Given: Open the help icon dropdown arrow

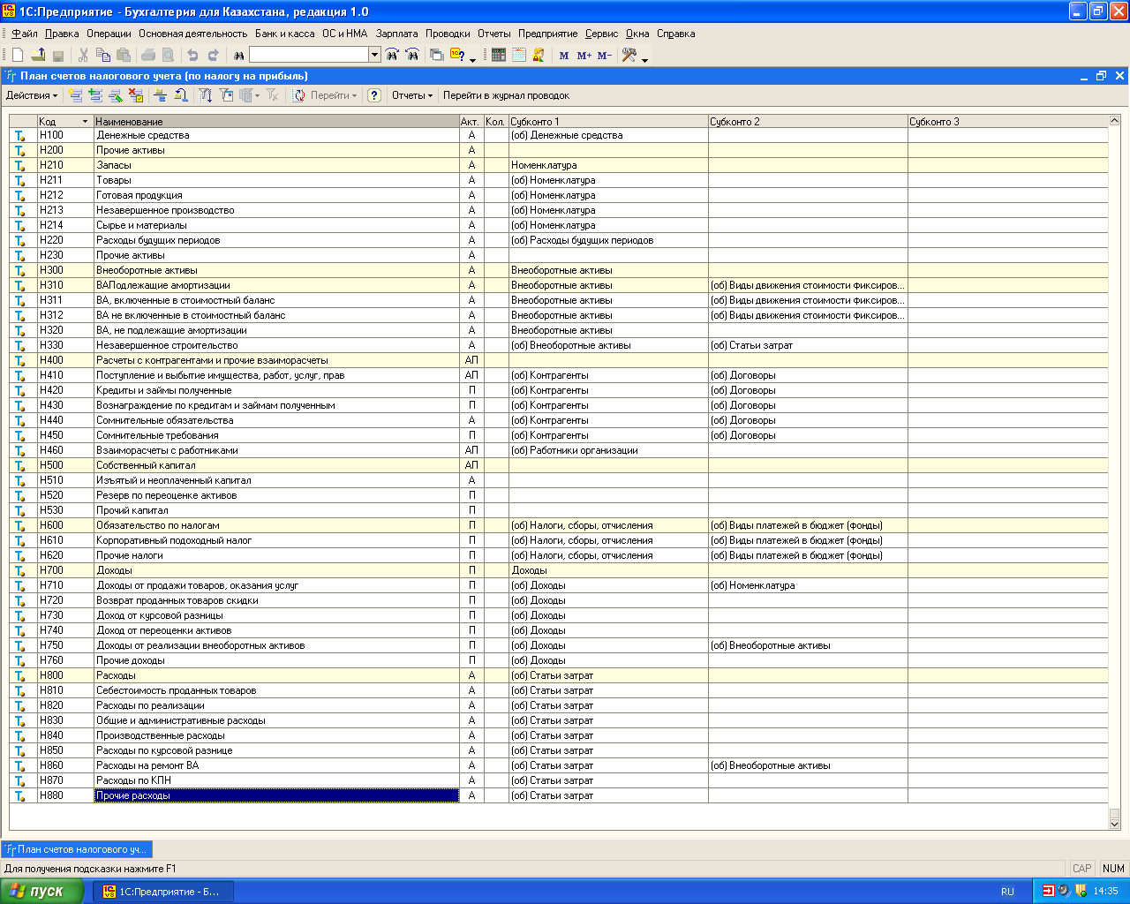Looking at the screenshot, I should [x=472, y=58].
